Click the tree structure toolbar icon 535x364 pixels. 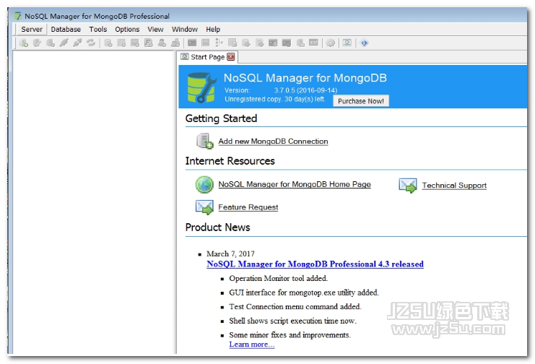(x=219, y=43)
